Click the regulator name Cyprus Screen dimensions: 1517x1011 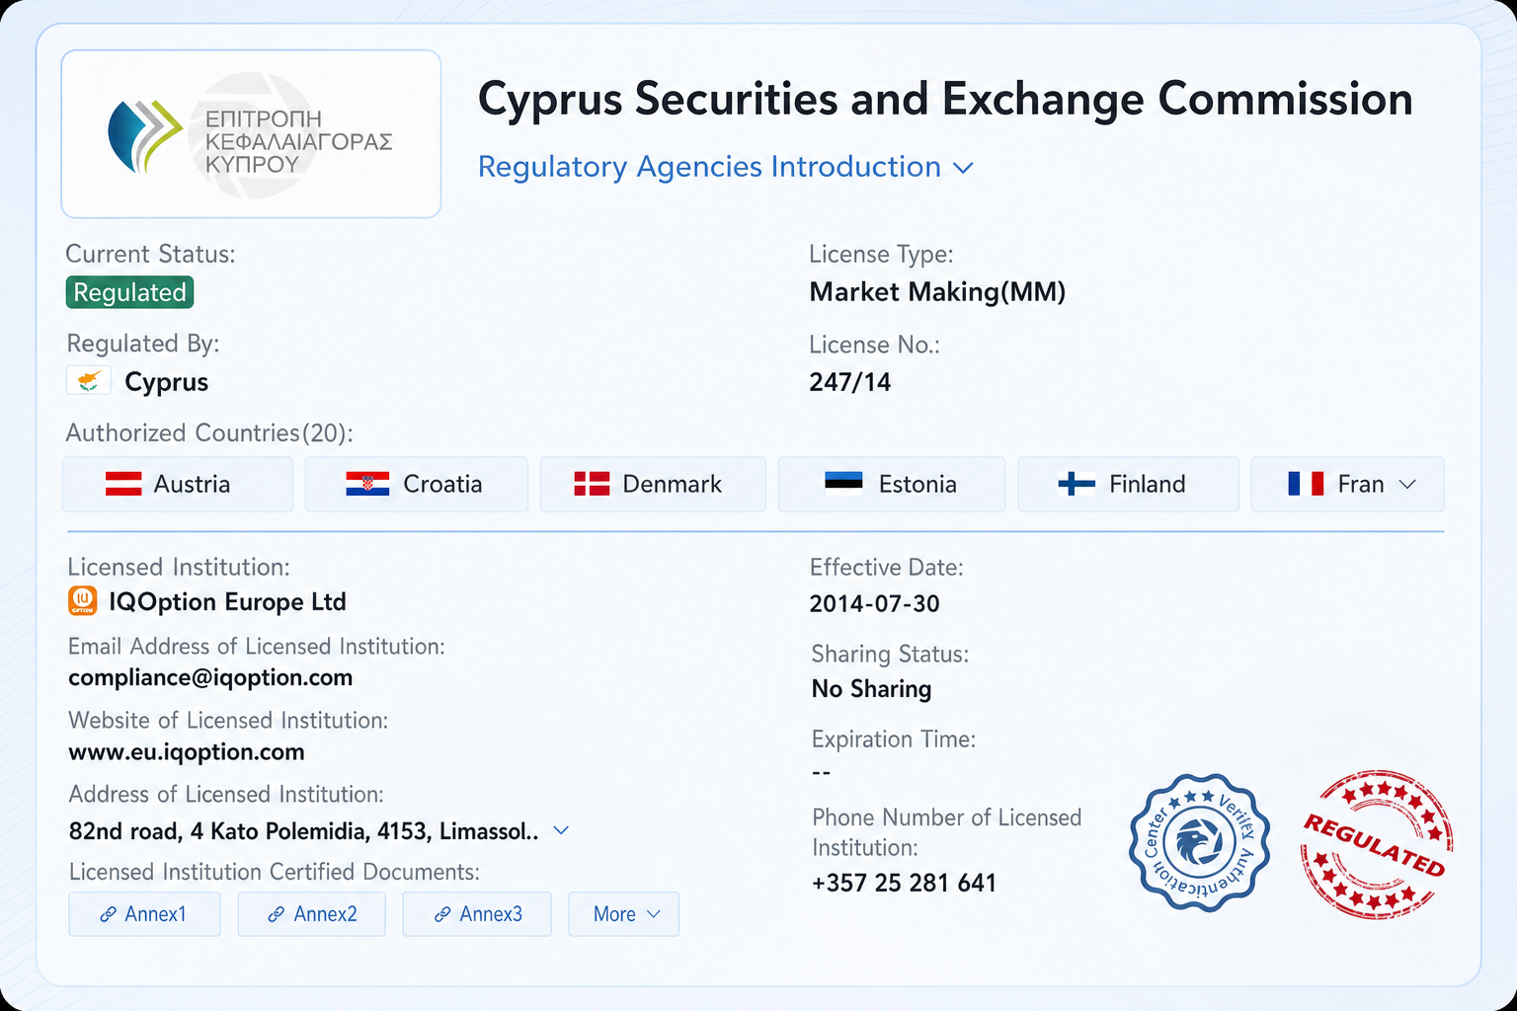pyautogui.click(x=166, y=382)
